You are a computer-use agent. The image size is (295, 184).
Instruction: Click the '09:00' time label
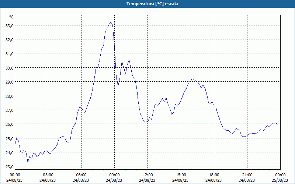tap(115, 175)
